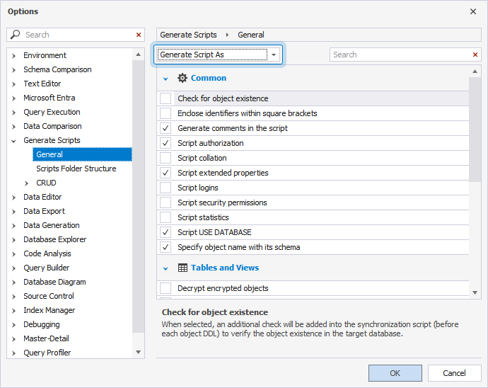The height and width of the screenshot is (388, 488).
Task: Click the Tables and Views table icon
Action: point(182,268)
